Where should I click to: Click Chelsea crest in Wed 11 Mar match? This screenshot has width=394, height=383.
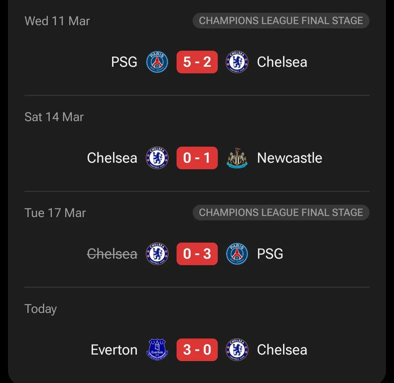[x=237, y=62]
